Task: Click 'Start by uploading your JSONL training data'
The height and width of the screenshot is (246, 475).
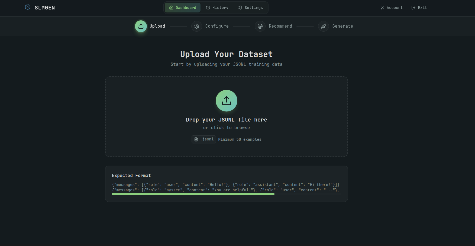Action: coord(227,64)
